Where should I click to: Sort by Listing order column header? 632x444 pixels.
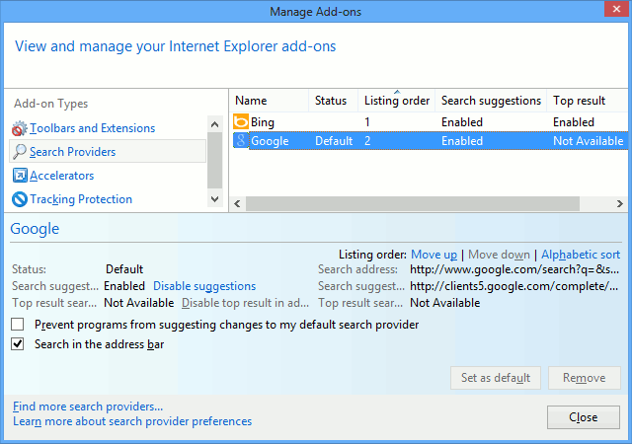click(396, 101)
